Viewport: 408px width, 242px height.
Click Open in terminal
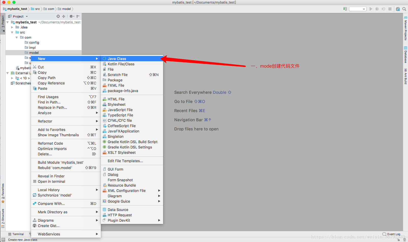(x=66, y=181)
